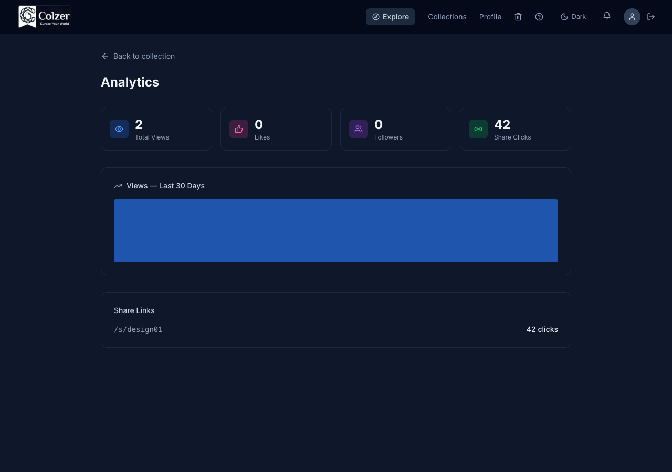This screenshot has width=672, height=472.
Task: Click the help question mark icon
Action: click(x=539, y=17)
